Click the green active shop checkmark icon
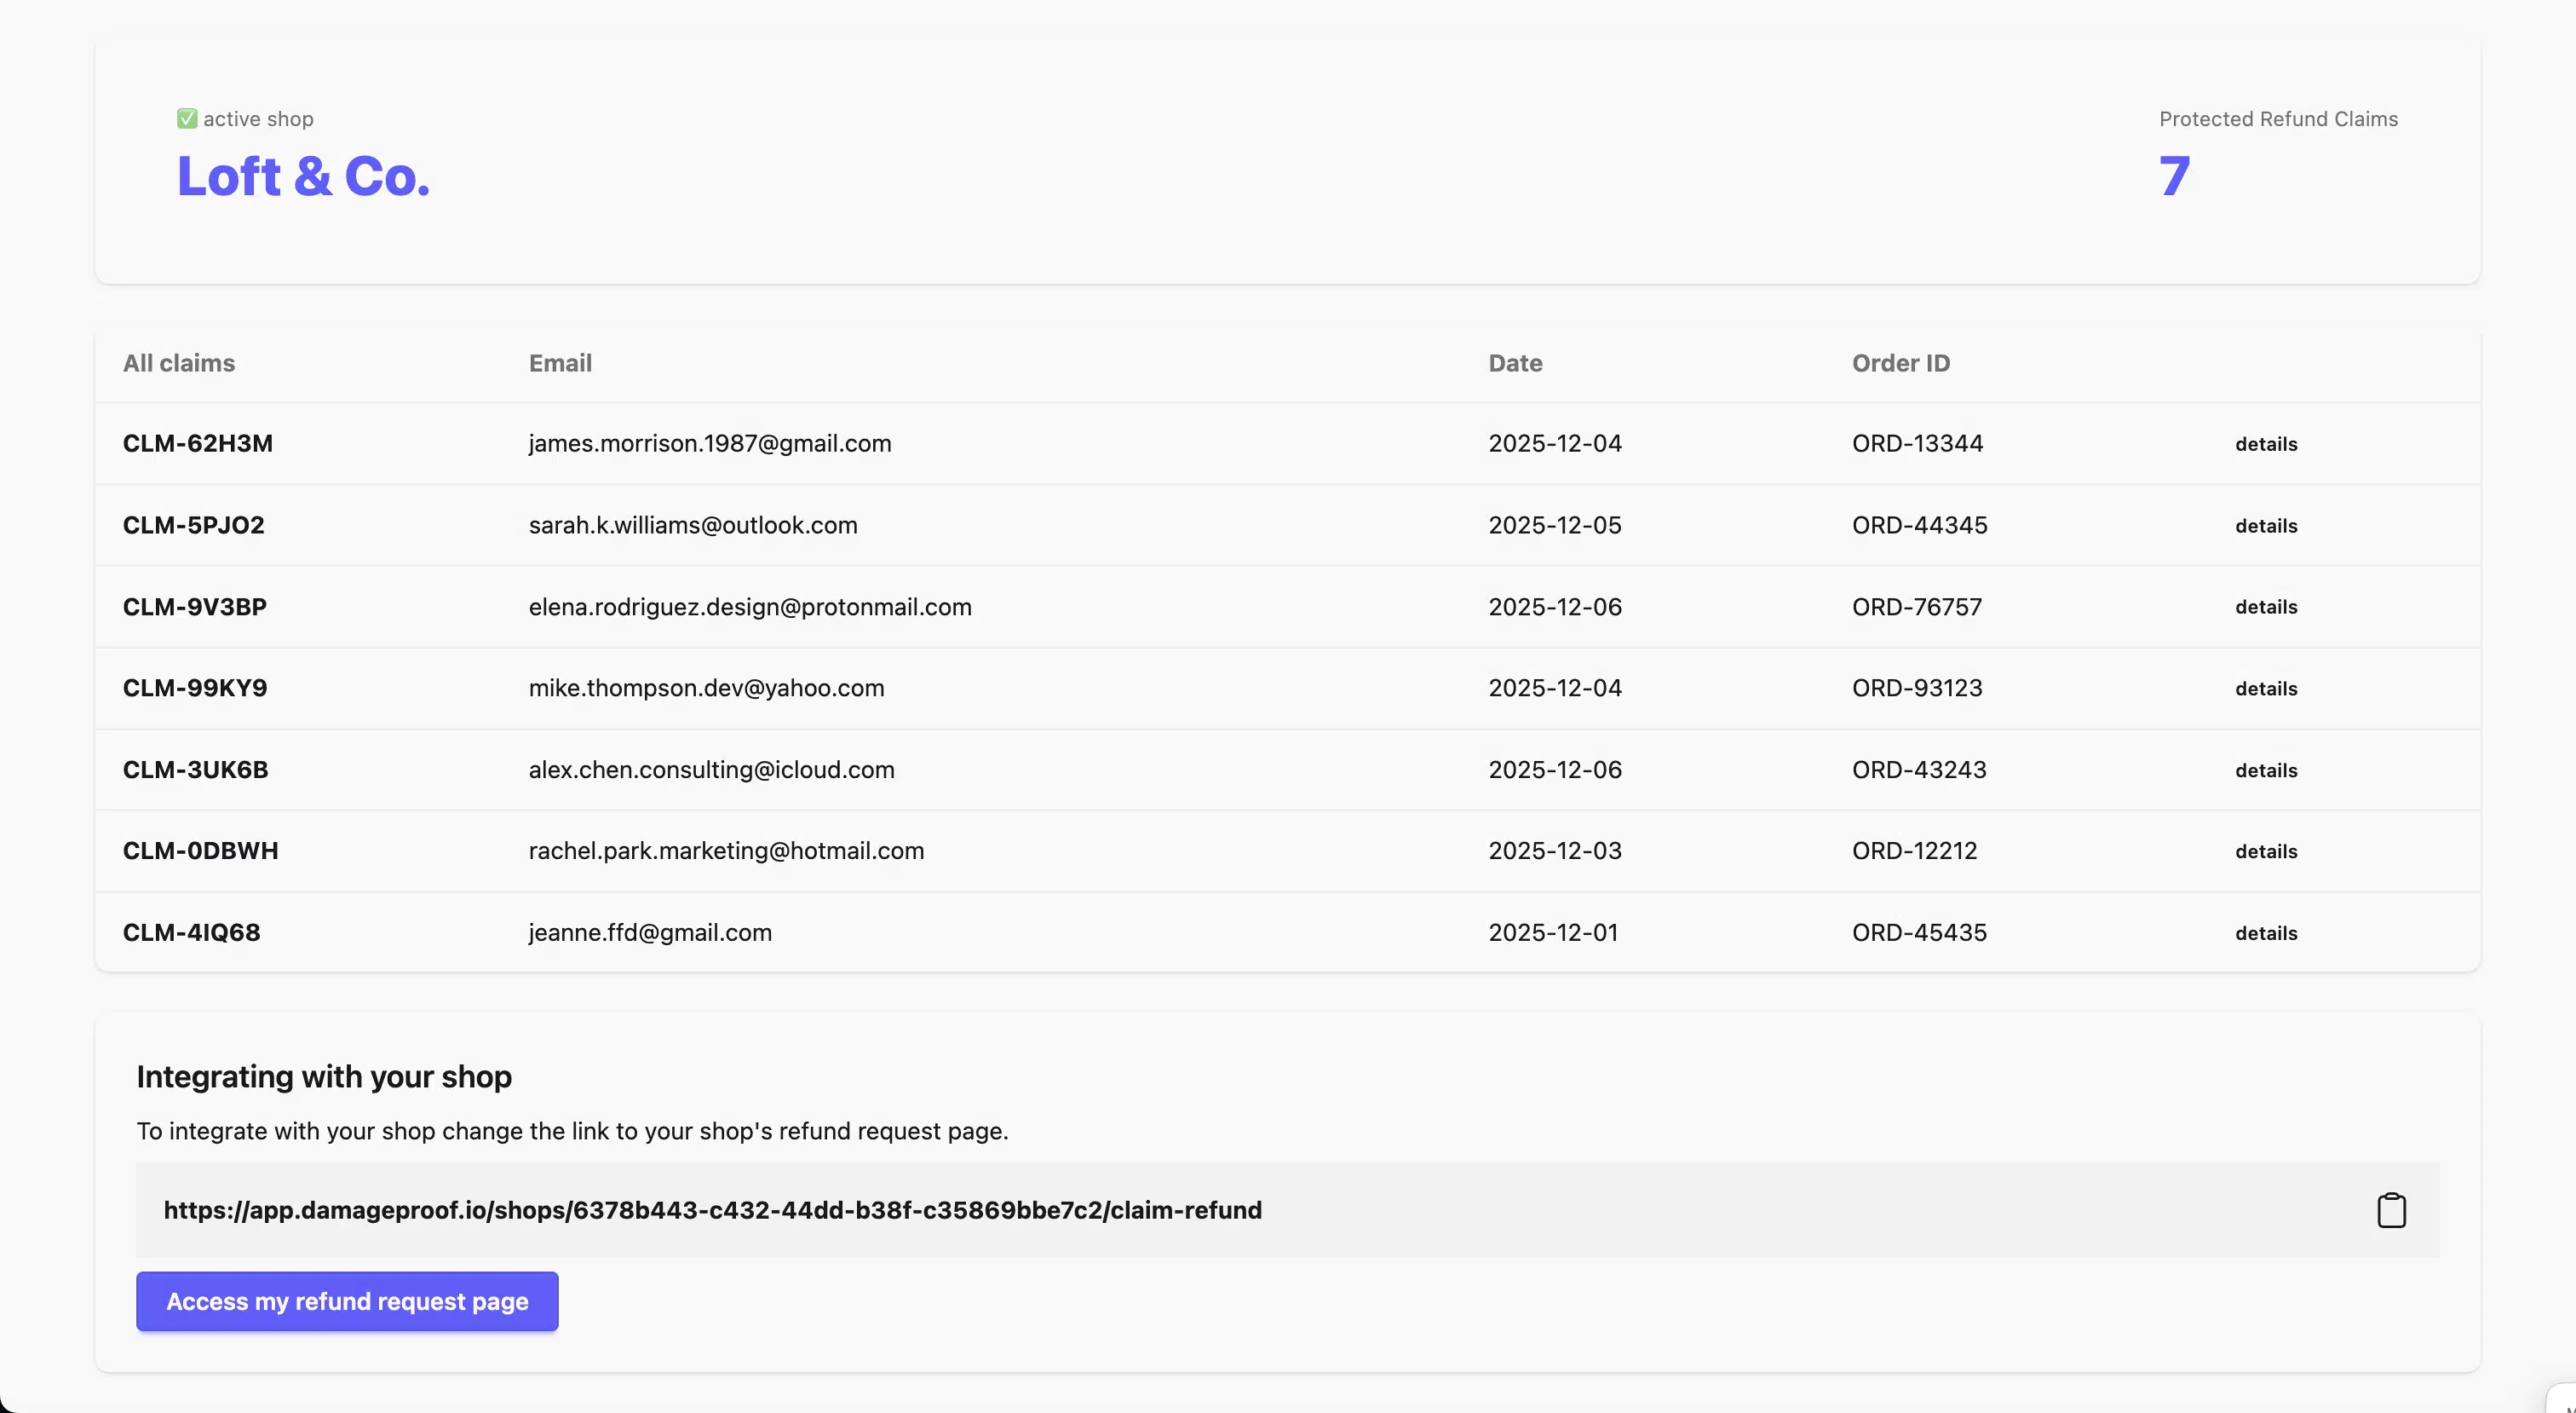This screenshot has height=1413, width=2576. click(187, 119)
